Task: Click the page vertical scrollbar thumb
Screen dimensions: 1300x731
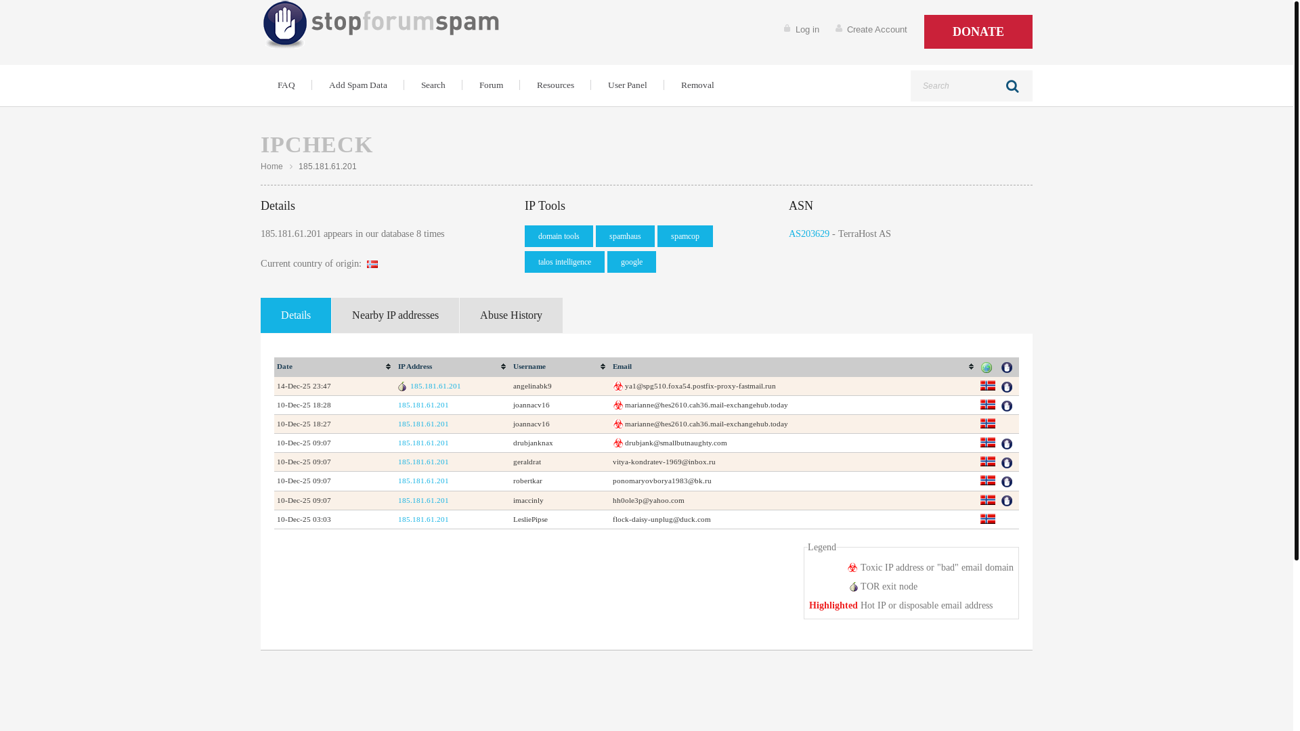Action: [1297, 280]
